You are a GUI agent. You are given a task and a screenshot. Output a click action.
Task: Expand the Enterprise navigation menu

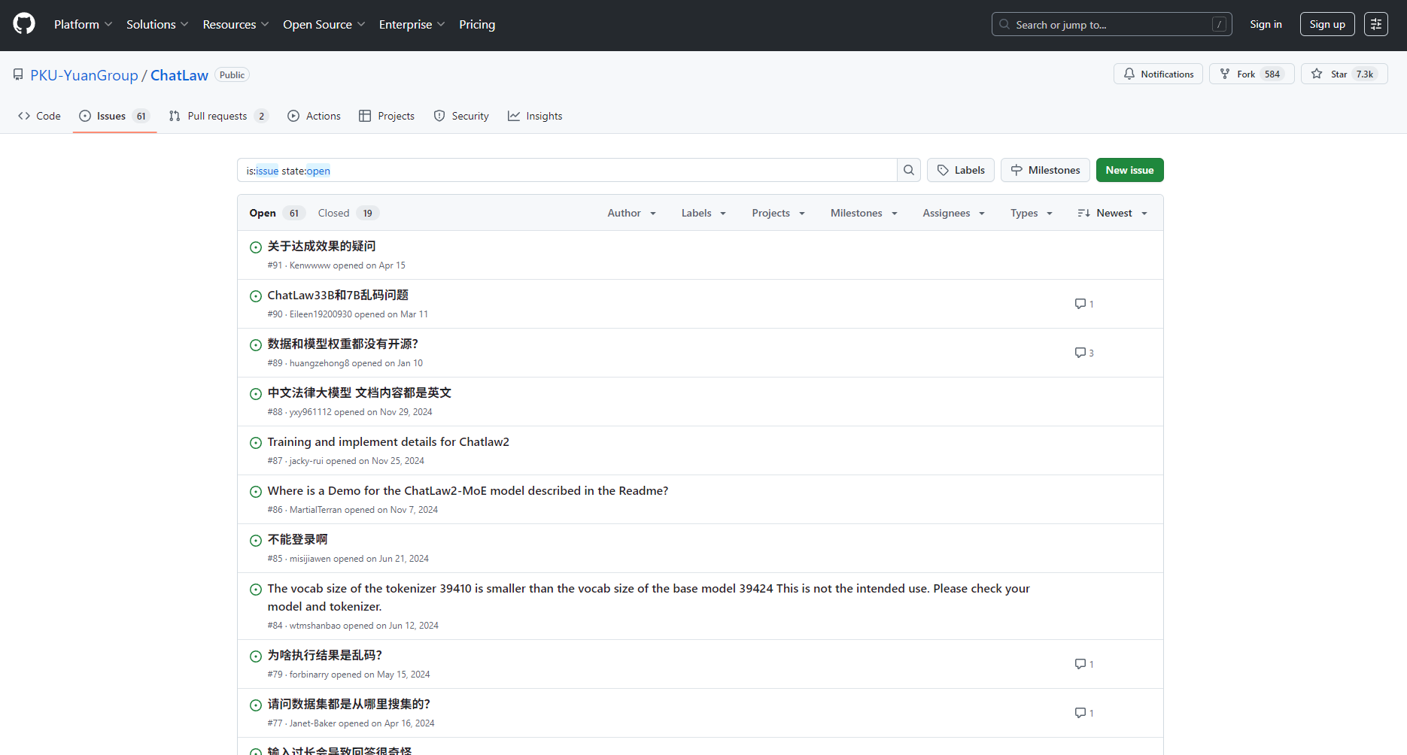point(412,24)
